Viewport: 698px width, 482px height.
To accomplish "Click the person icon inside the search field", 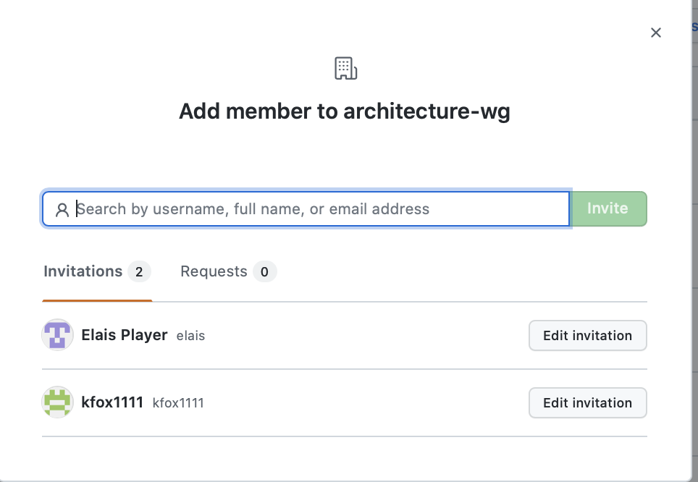I will coord(62,208).
